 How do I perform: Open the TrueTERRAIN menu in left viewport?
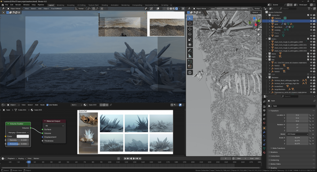(x=56, y=9)
